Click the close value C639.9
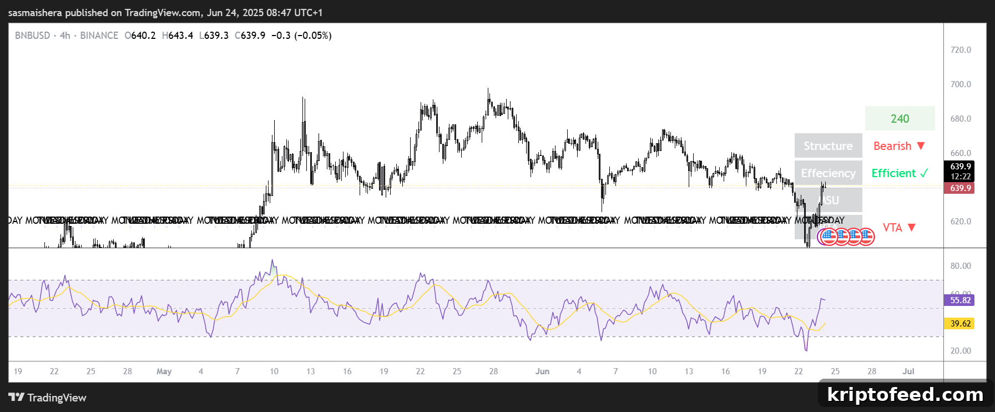Screen dimensions: 995x412 click(250, 36)
